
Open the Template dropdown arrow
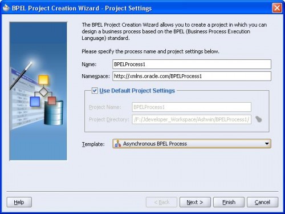click(267, 144)
